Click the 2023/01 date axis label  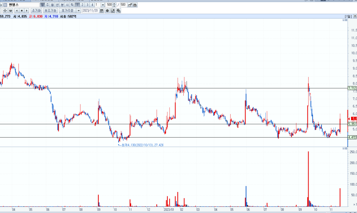[169, 209]
